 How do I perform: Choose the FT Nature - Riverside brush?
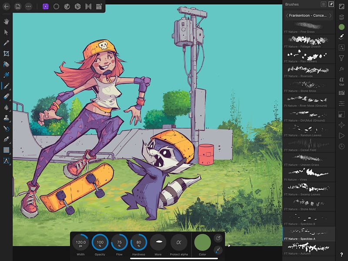309,71
